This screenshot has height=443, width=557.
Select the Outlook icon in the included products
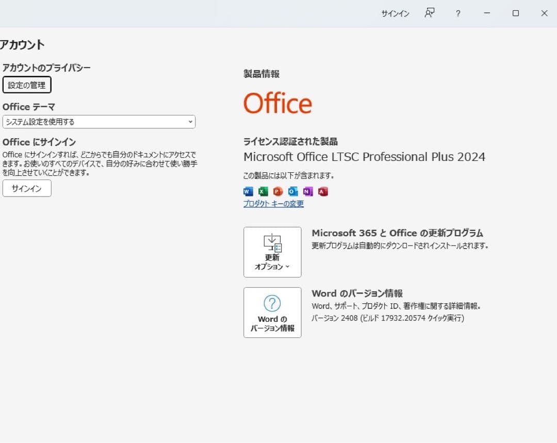point(293,191)
